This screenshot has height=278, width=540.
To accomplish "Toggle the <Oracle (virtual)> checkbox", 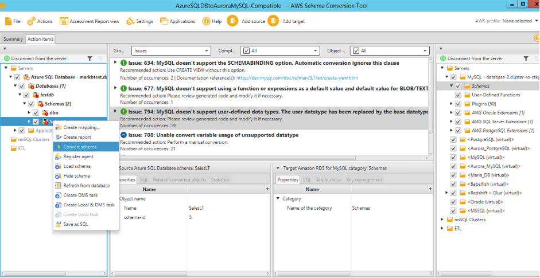I will point(453,202).
